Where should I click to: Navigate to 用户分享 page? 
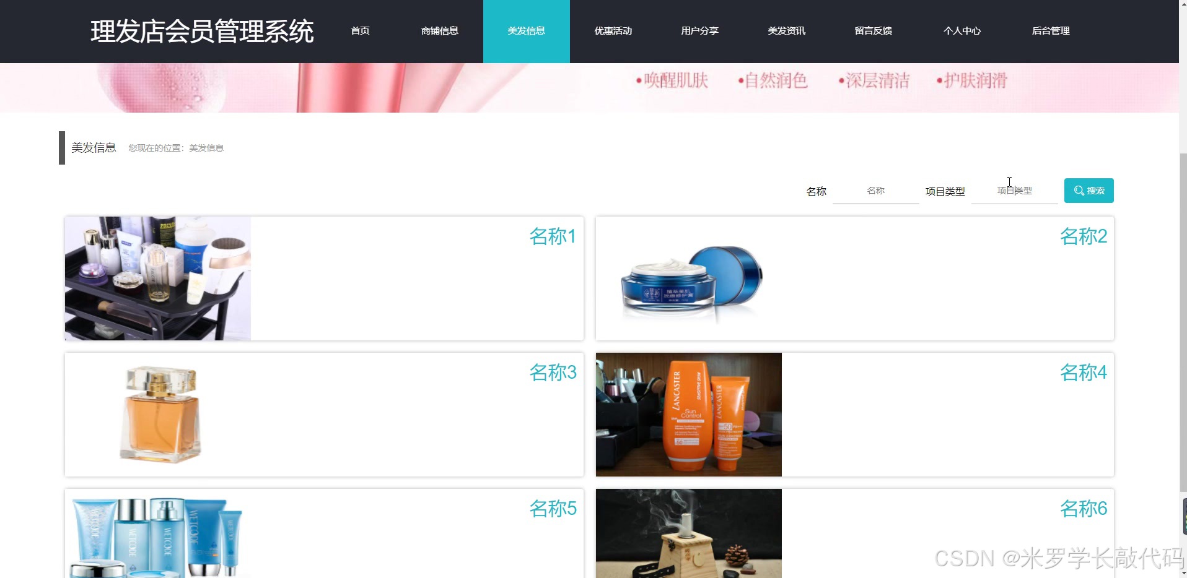coord(699,31)
